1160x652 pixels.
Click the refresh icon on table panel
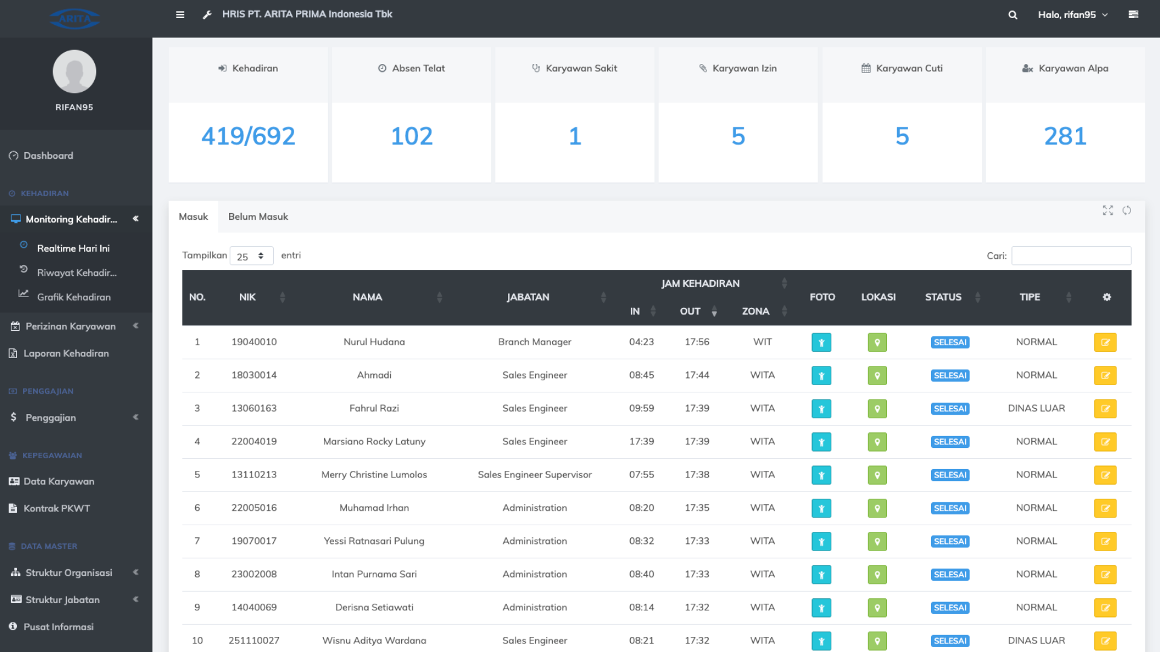tap(1127, 210)
